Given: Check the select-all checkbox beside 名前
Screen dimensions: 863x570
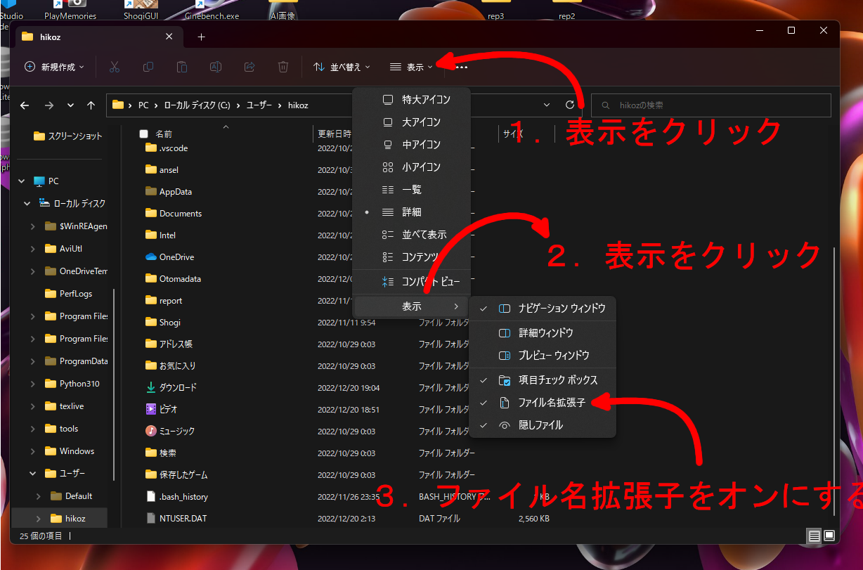Looking at the screenshot, I should (x=144, y=134).
